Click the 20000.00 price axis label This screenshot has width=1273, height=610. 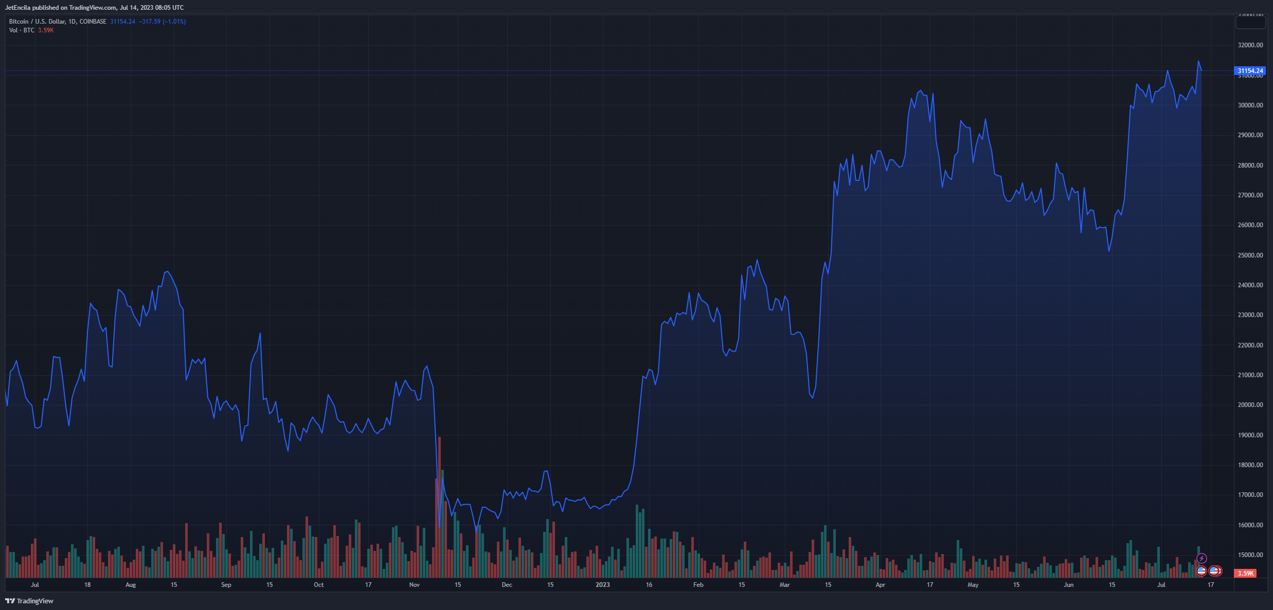click(1250, 405)
